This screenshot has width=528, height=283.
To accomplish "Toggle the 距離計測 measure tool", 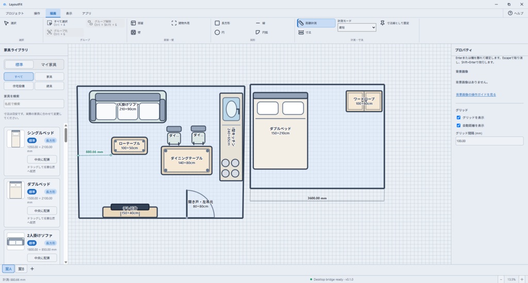I will 316,23.
